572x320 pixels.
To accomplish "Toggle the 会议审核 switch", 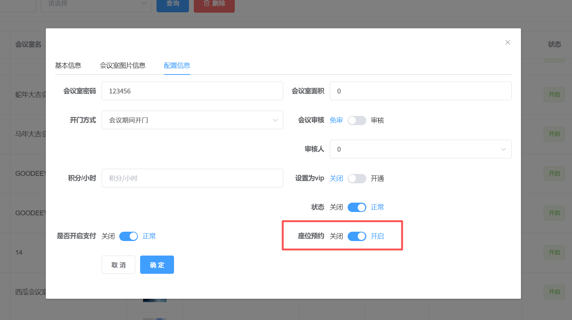I will 357,120.
